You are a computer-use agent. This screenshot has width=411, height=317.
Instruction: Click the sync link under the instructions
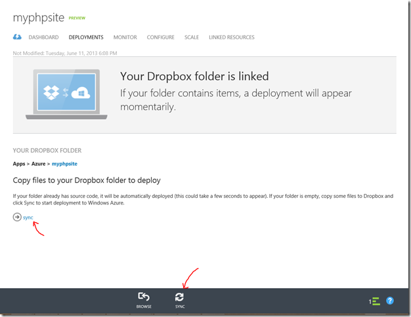pyautogui.click(x=28, y=217)
